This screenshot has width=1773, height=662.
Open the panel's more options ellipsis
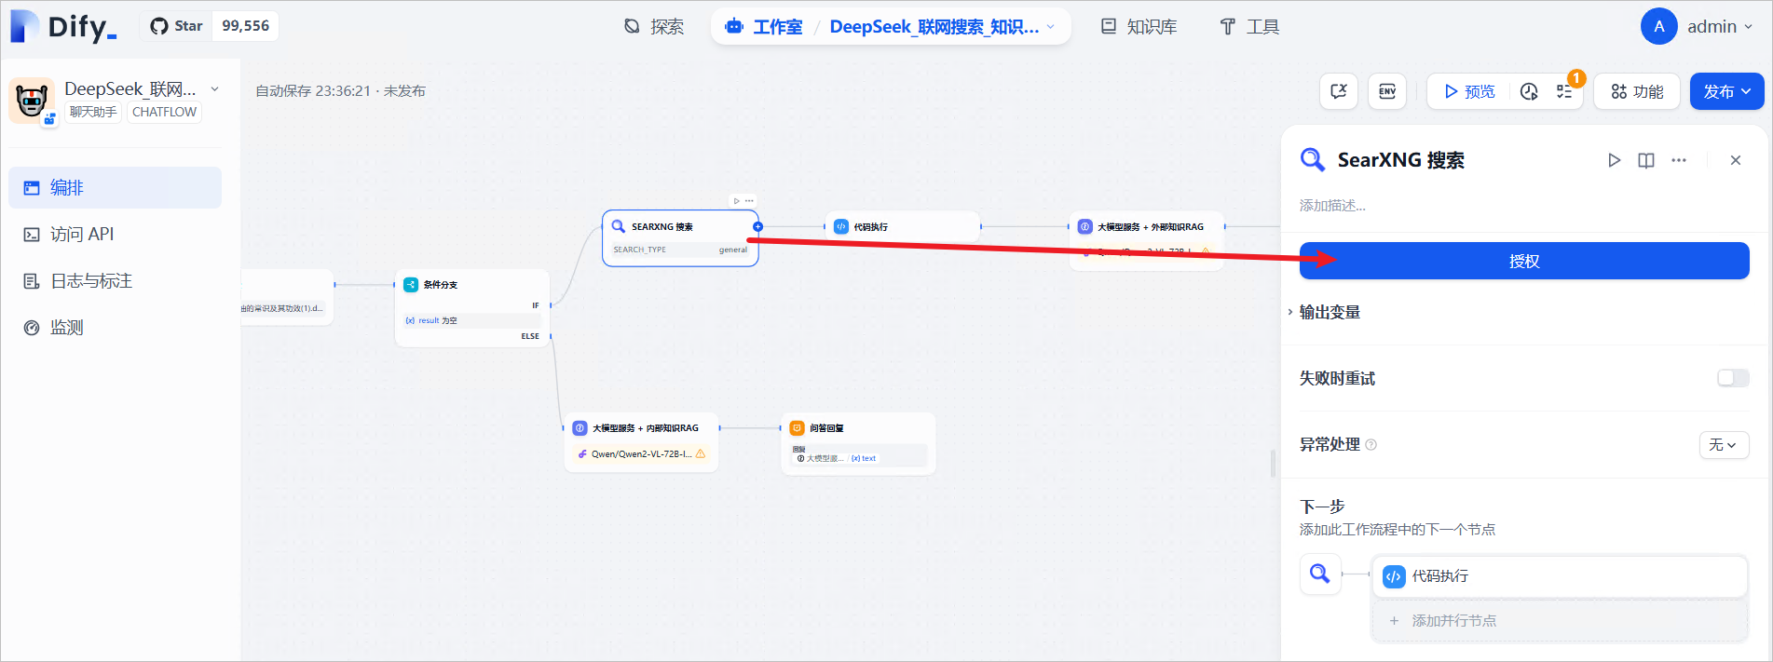click(1679, 160)
